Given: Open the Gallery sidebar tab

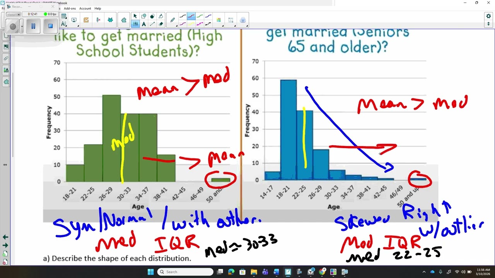Looking at the screenshot, I should (6, 47).
